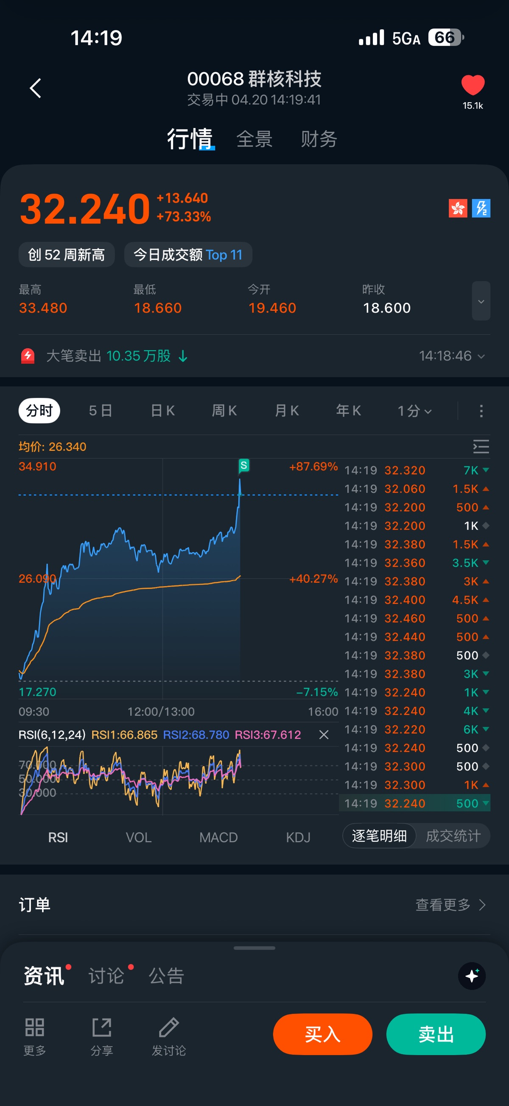Close the RSI indicator panel
The image size is (509, 1106).
click(x=324, y=735)
